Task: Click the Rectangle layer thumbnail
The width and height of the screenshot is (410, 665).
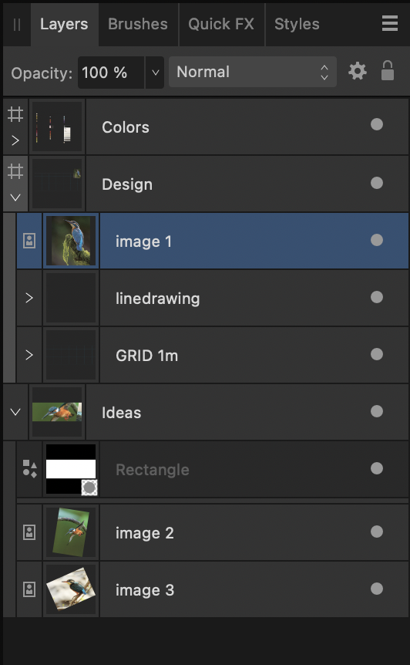Action: pos(71,469)
